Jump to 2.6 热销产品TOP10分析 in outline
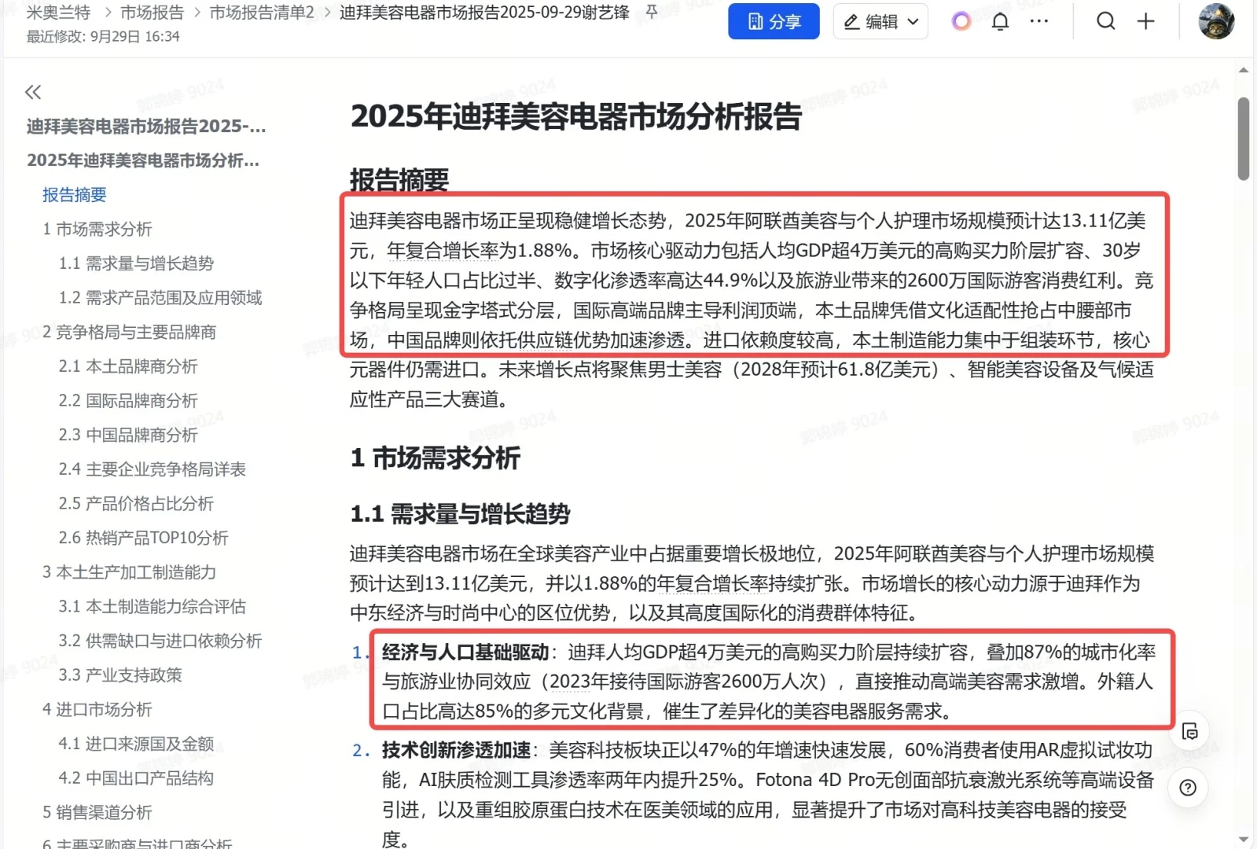 pyautogui.click(x=144, y=538)
